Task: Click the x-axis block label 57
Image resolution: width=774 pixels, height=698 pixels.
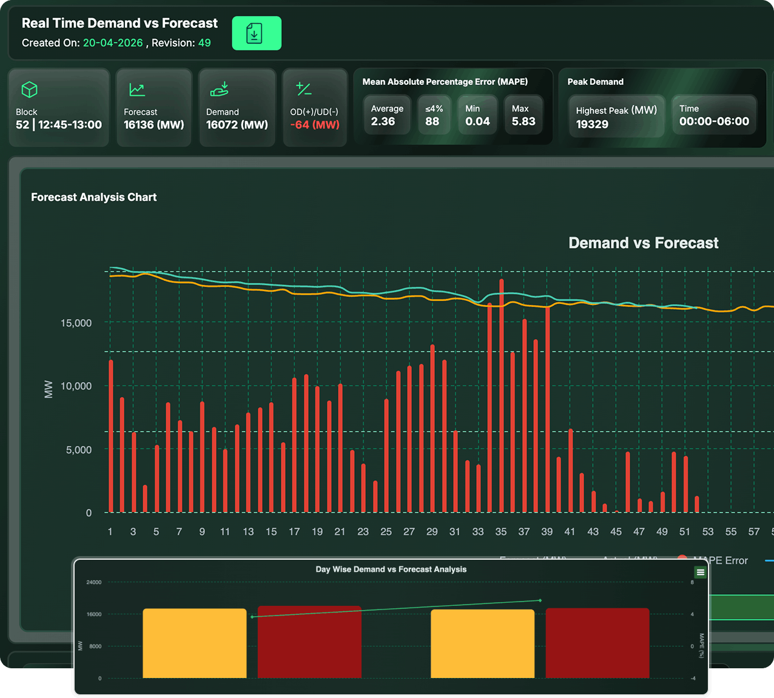Action: pyautogui.click(x=754, y=532)
